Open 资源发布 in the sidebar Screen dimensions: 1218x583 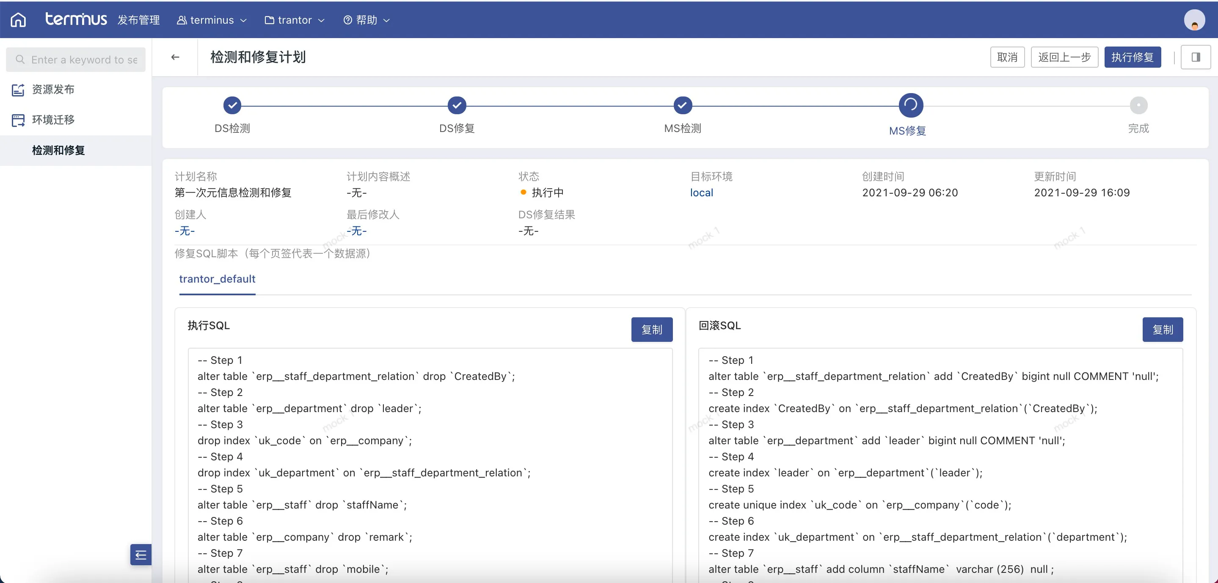click(76, 90)
